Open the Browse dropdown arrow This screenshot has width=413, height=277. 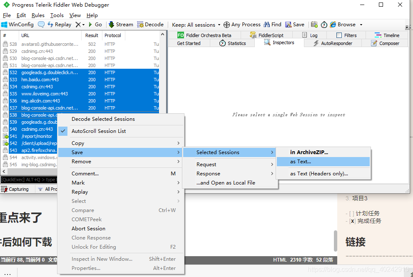point(361,25)
